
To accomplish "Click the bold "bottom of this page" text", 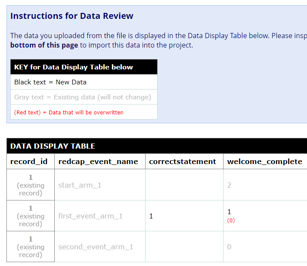I will (44, 45).
